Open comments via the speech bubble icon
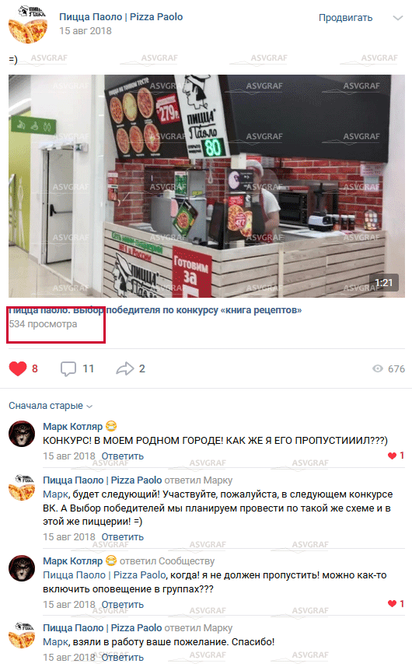Image resolution: width=412 pixels, height=667 pixels. pos(68,368)
